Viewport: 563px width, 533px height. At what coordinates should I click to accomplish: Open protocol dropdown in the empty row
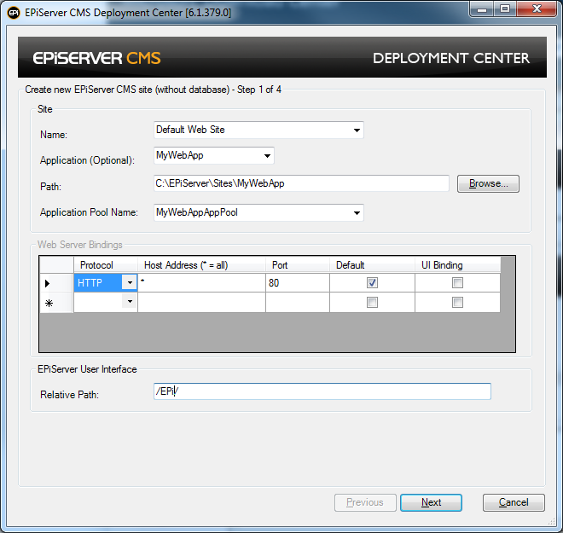[130, 303]
